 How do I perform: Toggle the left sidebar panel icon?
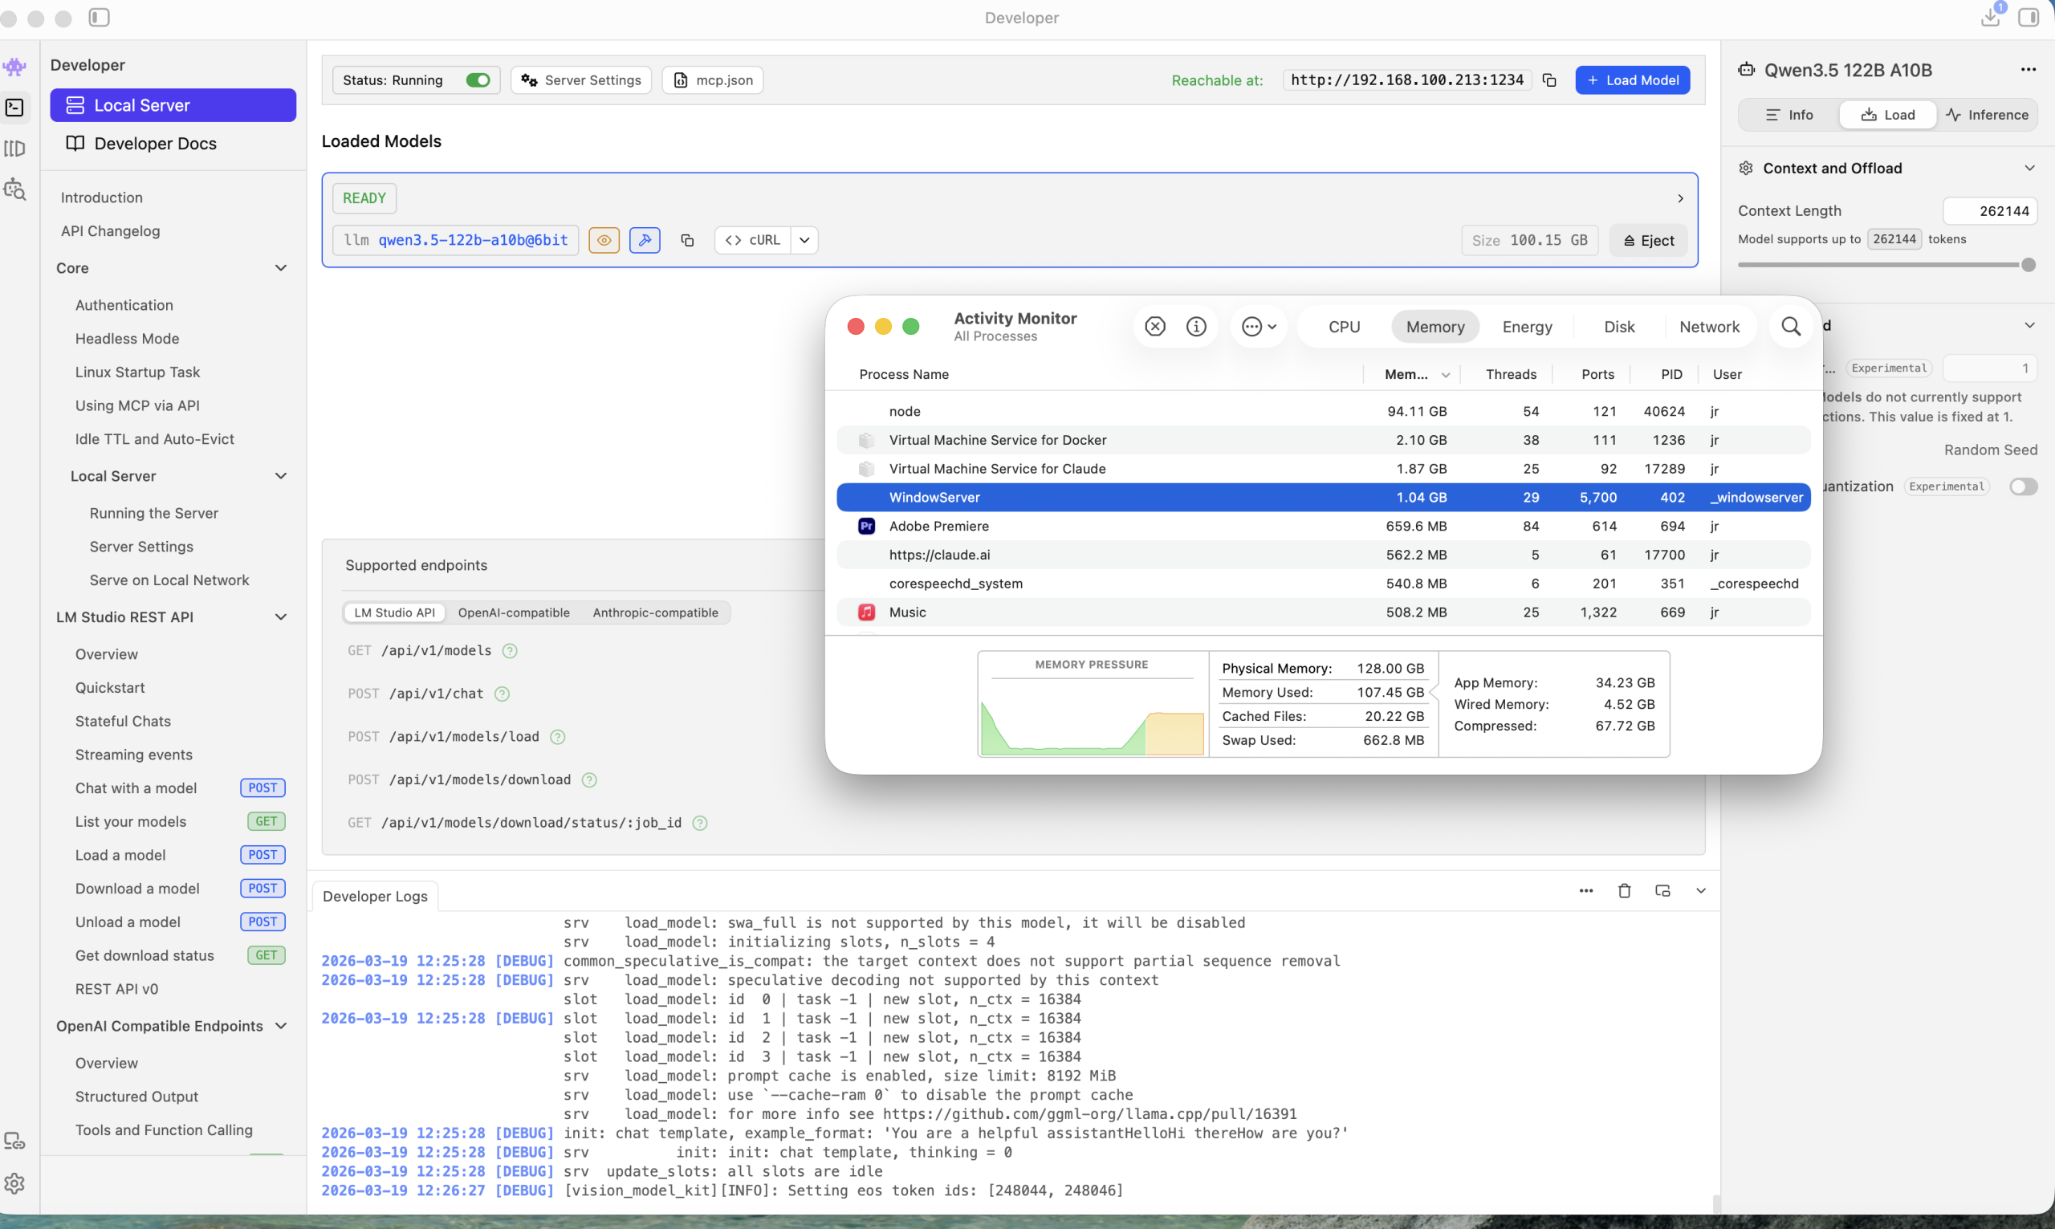[x=100, y=18]
